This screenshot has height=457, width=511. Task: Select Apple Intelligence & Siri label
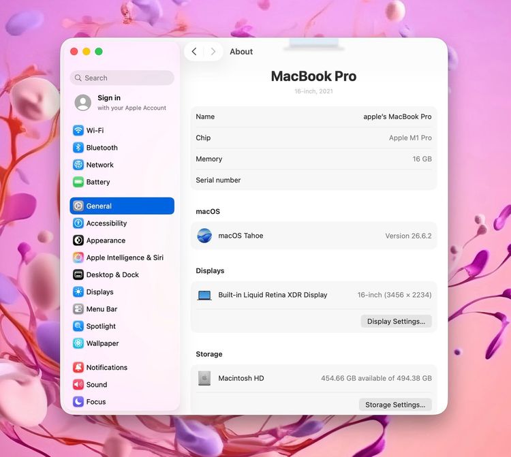[125, 257]
